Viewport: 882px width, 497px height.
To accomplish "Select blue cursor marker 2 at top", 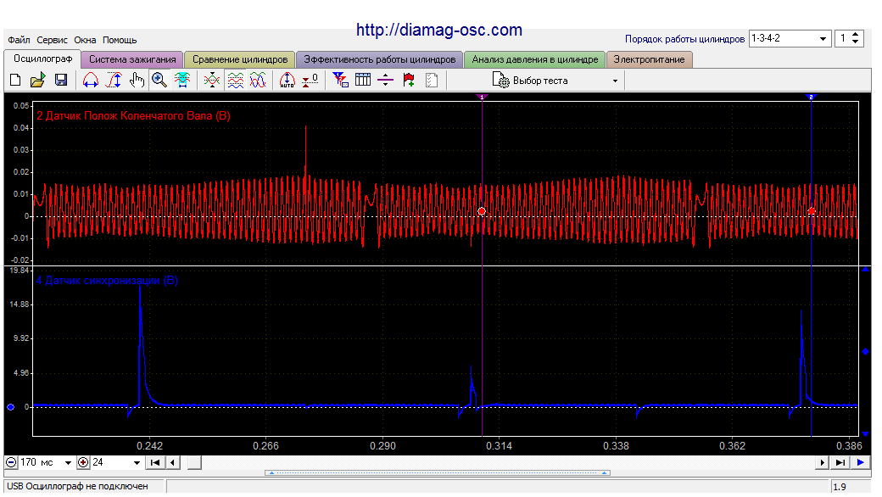I will point(811,98).
